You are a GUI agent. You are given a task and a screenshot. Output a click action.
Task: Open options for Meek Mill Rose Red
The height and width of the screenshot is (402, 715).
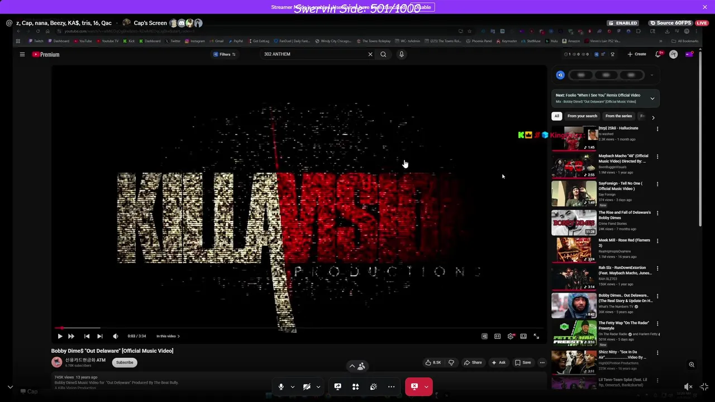pos(657,241)
